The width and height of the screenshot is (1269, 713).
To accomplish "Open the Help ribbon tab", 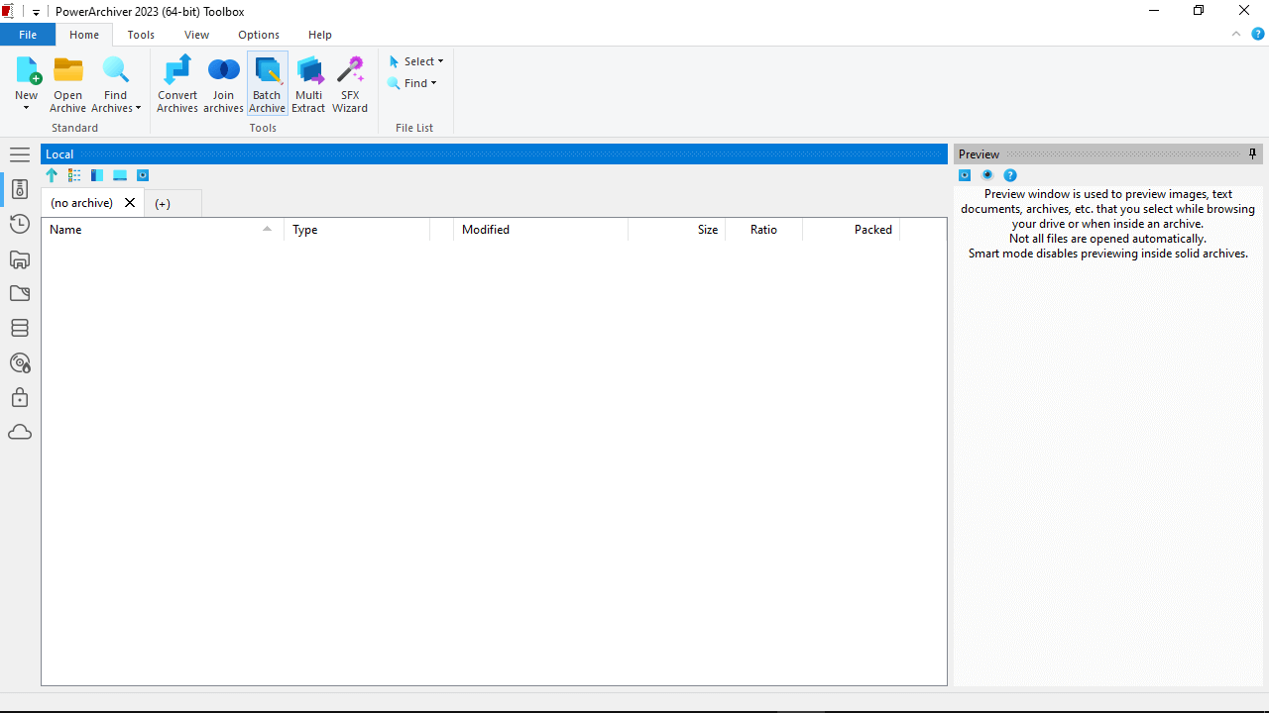I will [320, 35].
